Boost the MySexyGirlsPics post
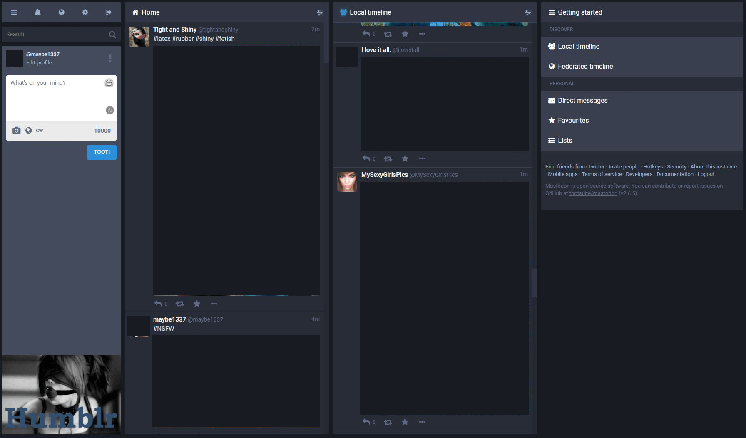This screenshot has height=438, width=746. click(388, 422)
